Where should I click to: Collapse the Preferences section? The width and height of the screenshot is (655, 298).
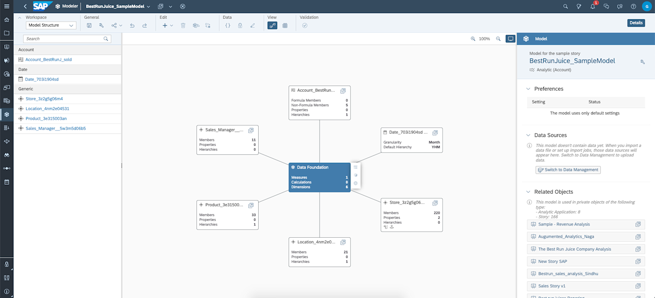(x=529, y=89)
